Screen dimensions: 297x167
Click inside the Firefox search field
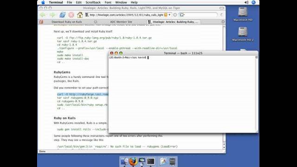point(201,15)
